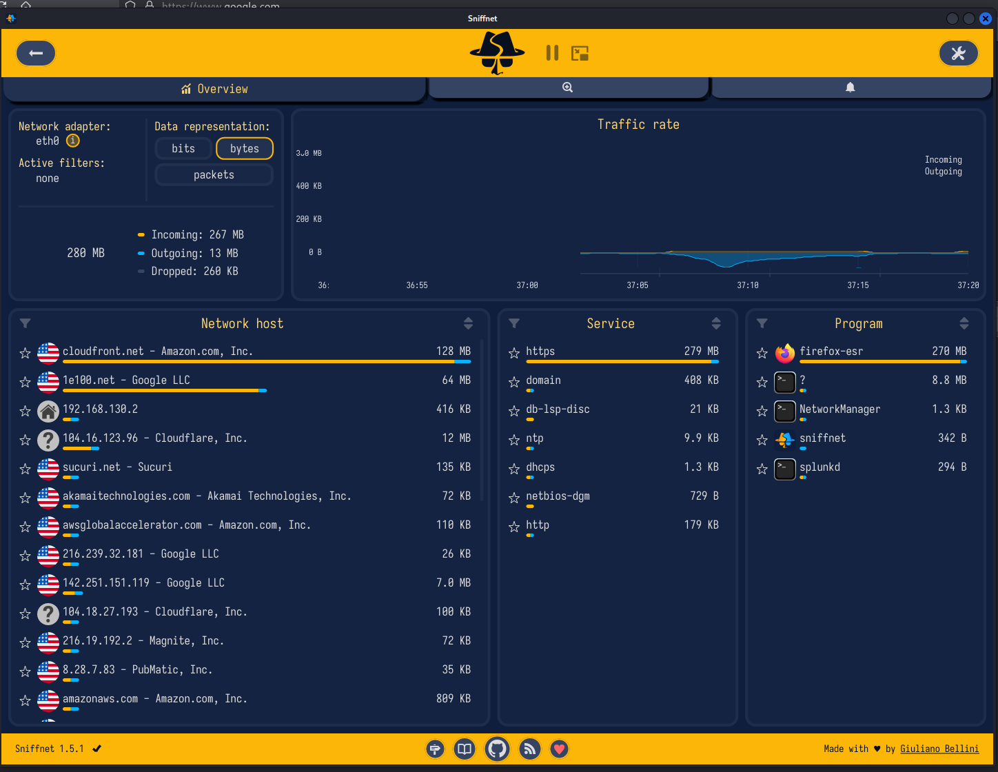The height and width of the screenshot is (772, 998).
Task: Select bits data representation
Action: coord(183,148)
